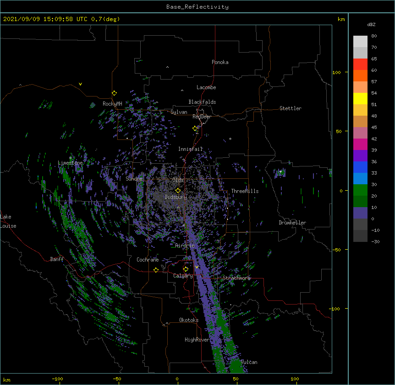This screenshot has width=395, height=385.
Task: Select the yellow diamond marker below Cochrane
Action: 156,270
